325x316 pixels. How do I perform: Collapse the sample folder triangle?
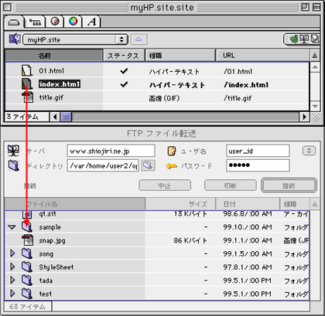[x=12, y=227]
